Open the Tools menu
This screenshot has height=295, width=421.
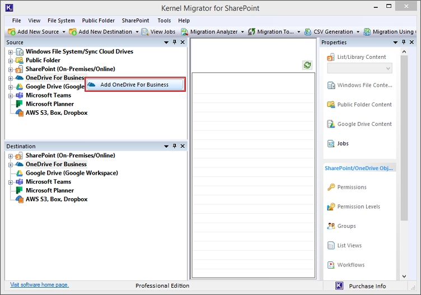pyautogui.click(x=164, y=20)
